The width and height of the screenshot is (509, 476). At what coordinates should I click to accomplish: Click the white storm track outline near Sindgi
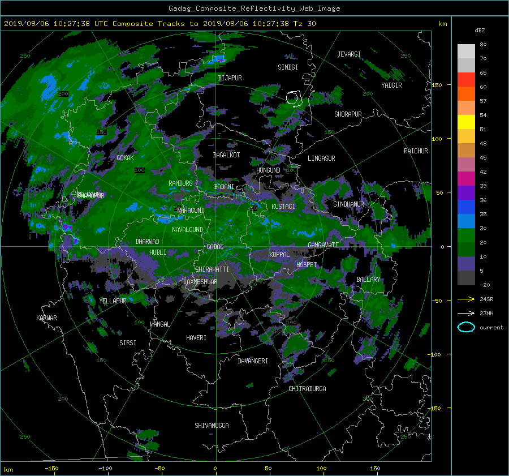point(294,99)
